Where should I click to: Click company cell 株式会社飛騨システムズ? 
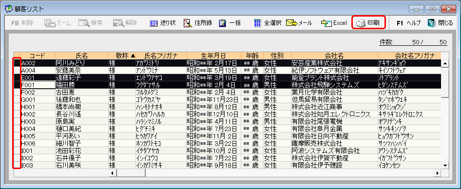335,85
